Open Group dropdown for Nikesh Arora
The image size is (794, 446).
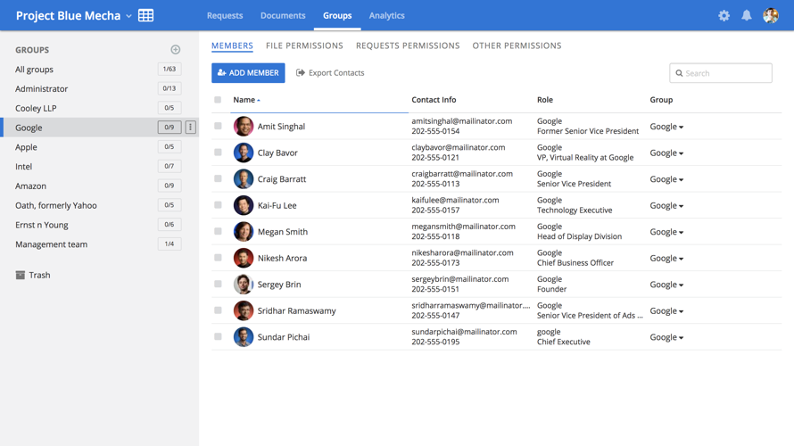[x=666, y=258]
